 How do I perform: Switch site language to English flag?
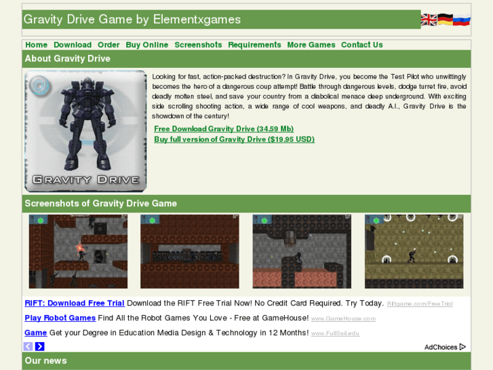429,20
